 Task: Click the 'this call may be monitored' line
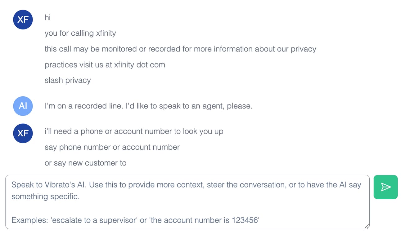click(180, 49)
